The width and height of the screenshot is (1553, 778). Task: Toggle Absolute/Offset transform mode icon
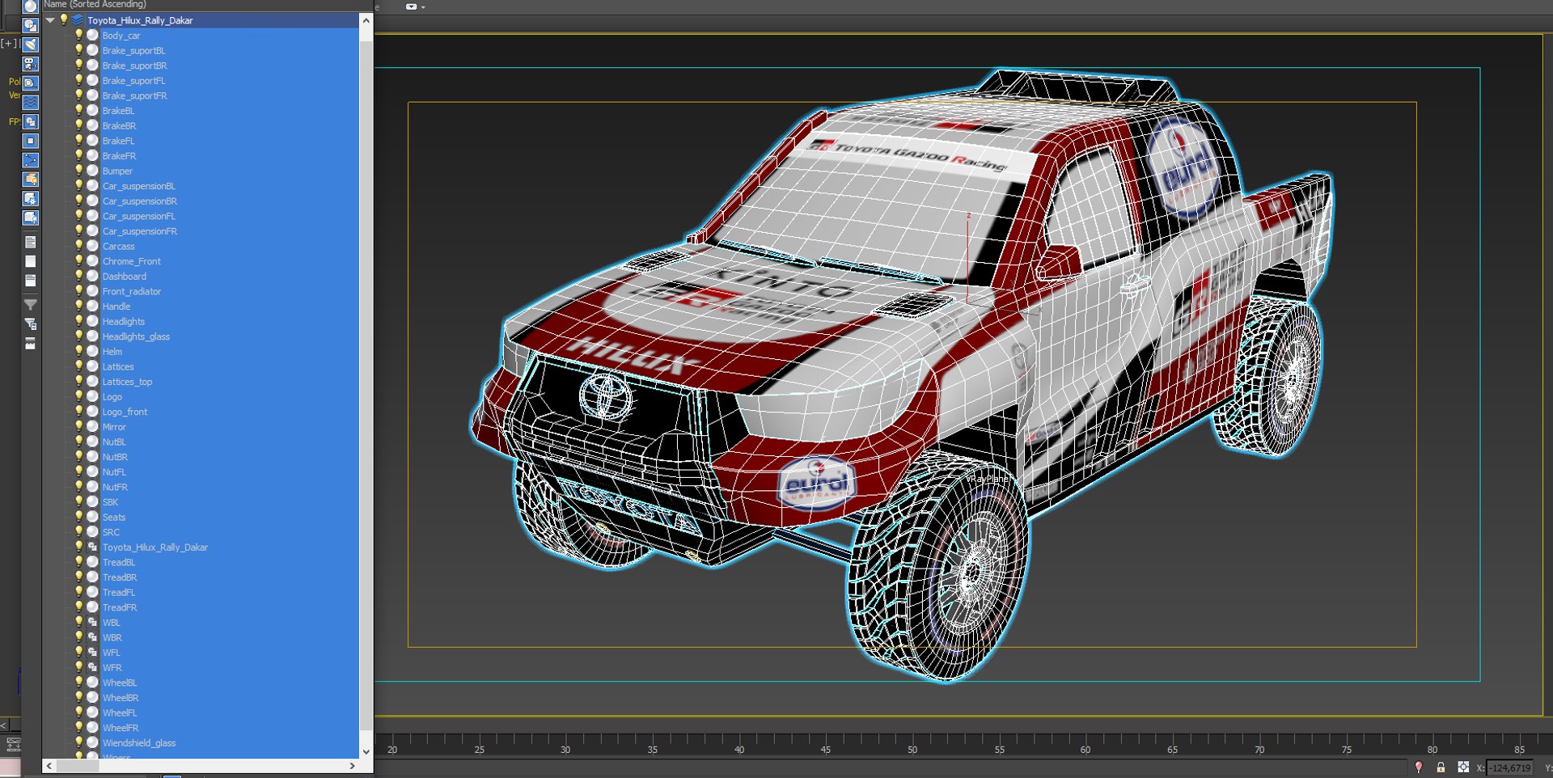point(1463,767)
